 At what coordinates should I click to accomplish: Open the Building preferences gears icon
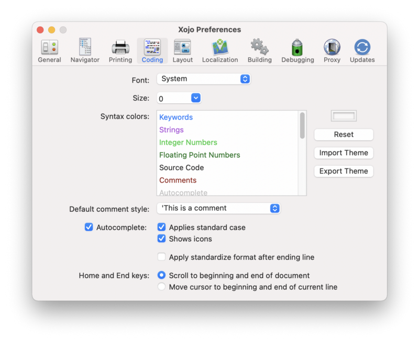[x=259, y=47]
